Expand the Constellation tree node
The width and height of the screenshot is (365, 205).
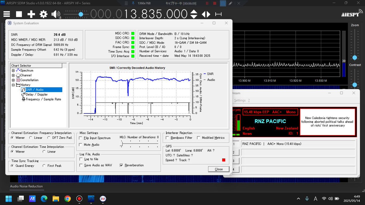(13, 80)
